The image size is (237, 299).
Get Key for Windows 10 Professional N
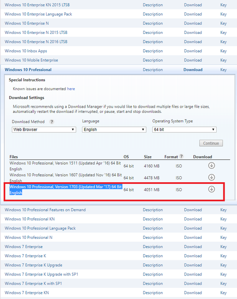point(223,238)
